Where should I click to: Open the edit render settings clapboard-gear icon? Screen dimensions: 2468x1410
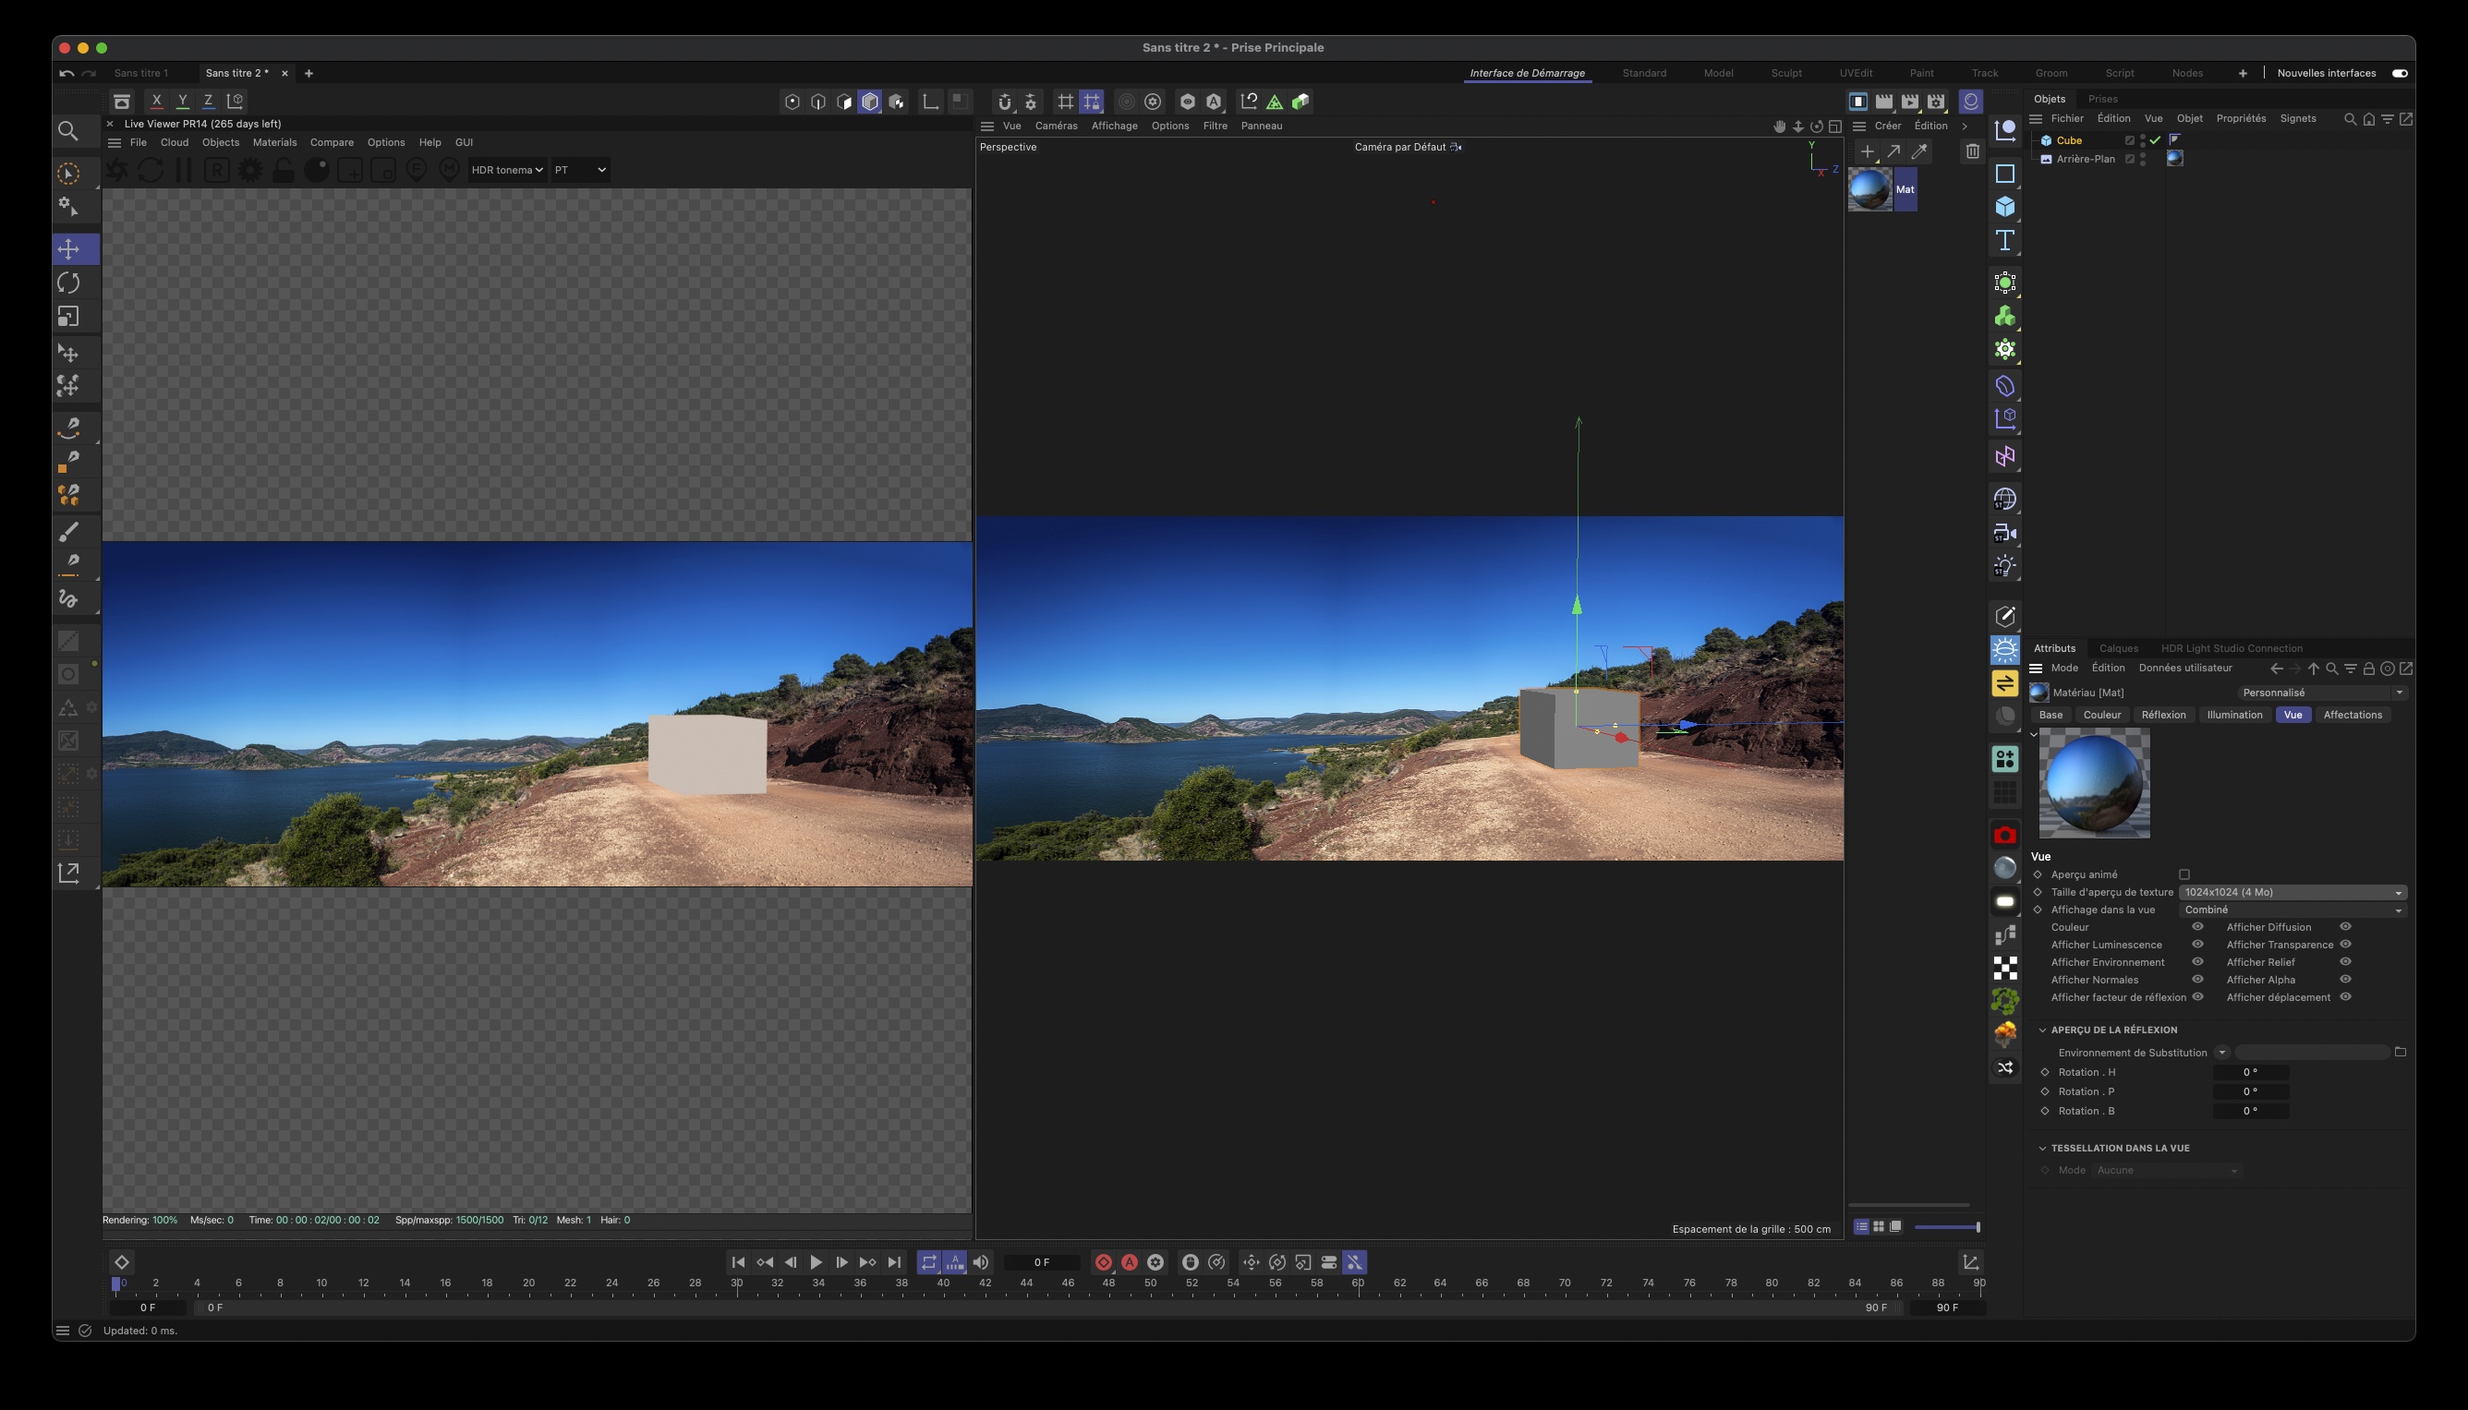pos(1936,101)
